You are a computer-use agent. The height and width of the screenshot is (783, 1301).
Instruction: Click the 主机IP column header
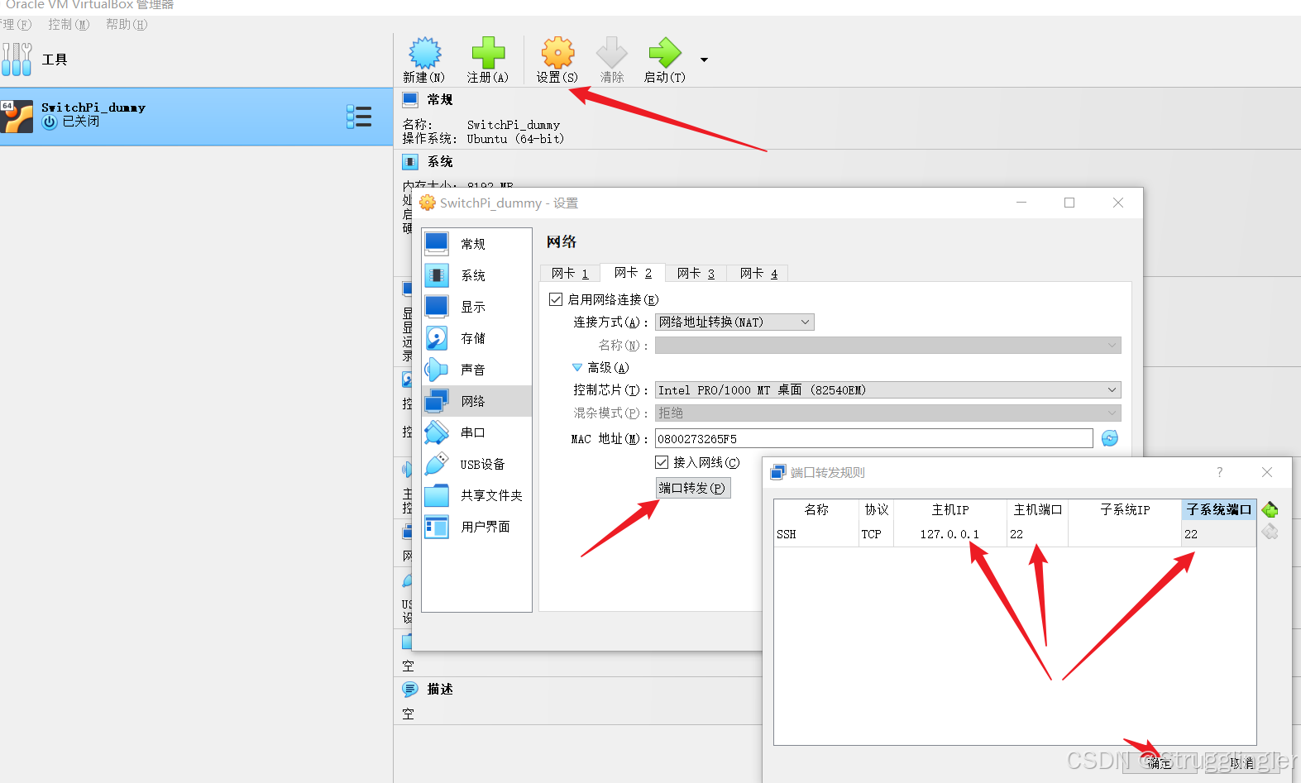pos(949,509)
